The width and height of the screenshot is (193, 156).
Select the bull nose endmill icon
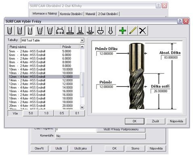pyautogui.click(x=20, y=31)
